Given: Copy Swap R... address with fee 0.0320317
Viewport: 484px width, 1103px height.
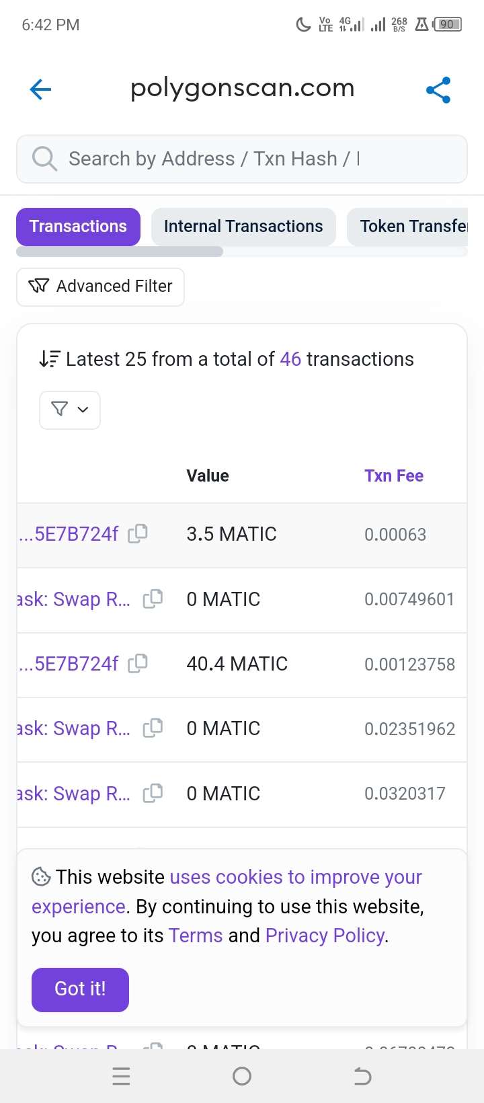Looking at the screenshot, I should click(x=153, y=793).
